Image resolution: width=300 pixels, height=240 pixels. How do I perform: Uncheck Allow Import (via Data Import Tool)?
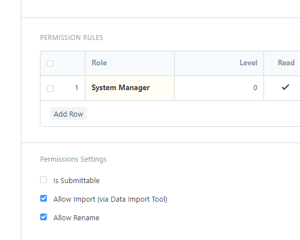[x=43, y=198]
